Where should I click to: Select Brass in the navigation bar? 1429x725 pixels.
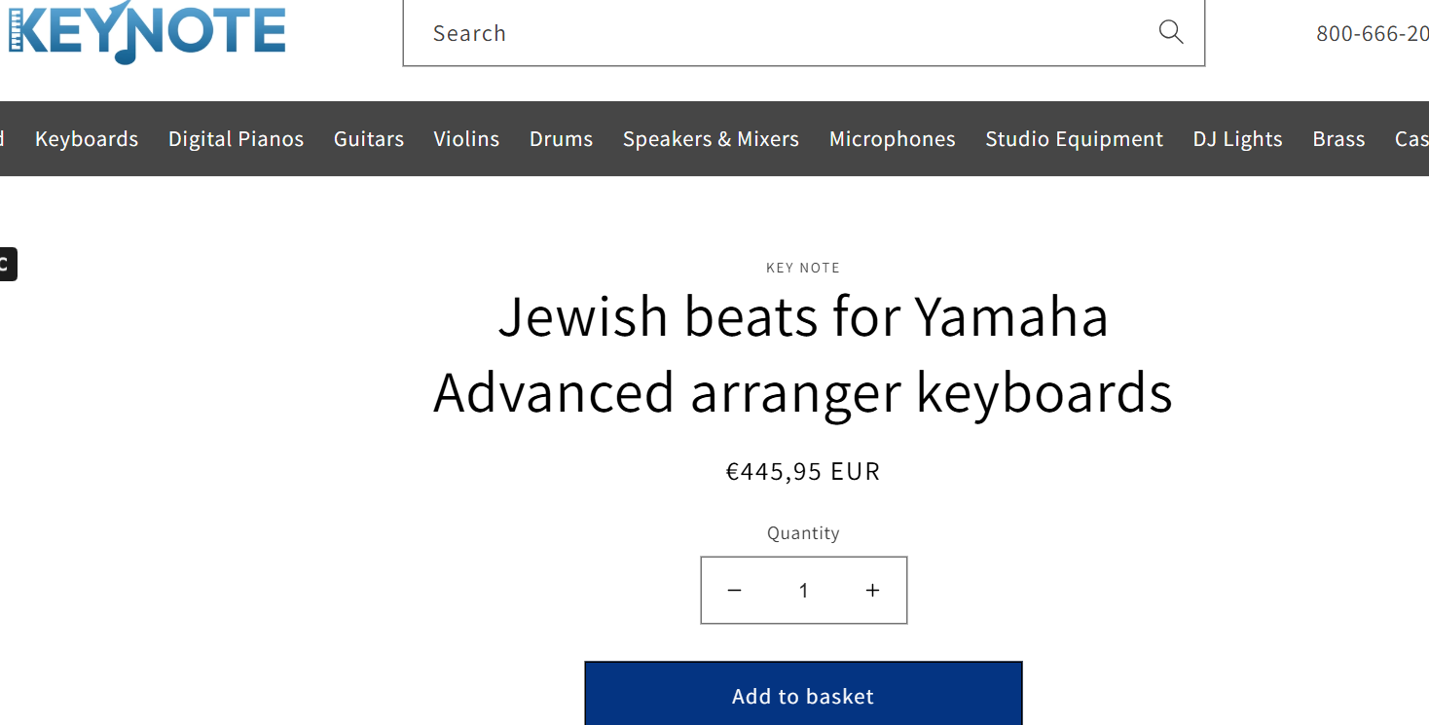tap(1338, 139)
